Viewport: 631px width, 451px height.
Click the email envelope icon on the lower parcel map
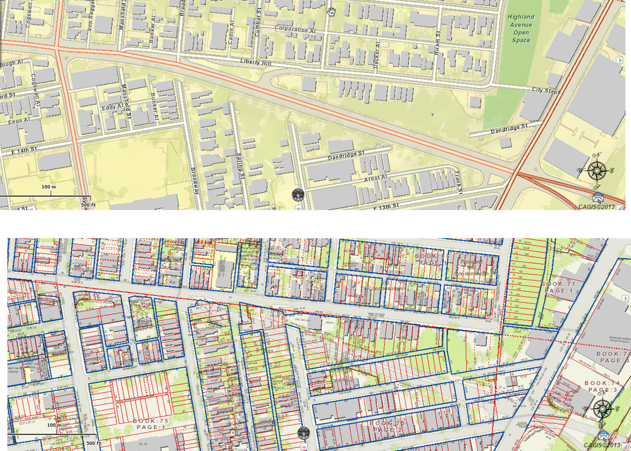click(x=603, y=436)
